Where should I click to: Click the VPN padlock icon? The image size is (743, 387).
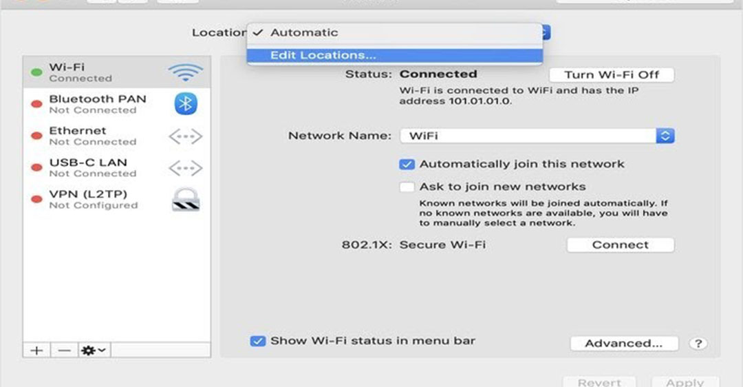pyautogui.click(x=185, y=199)
